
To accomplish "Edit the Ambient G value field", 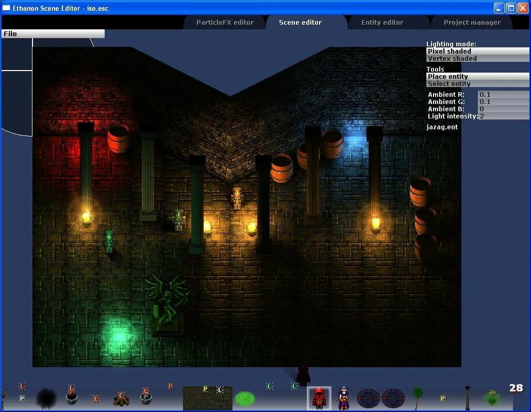I will [x=503, y=101].
